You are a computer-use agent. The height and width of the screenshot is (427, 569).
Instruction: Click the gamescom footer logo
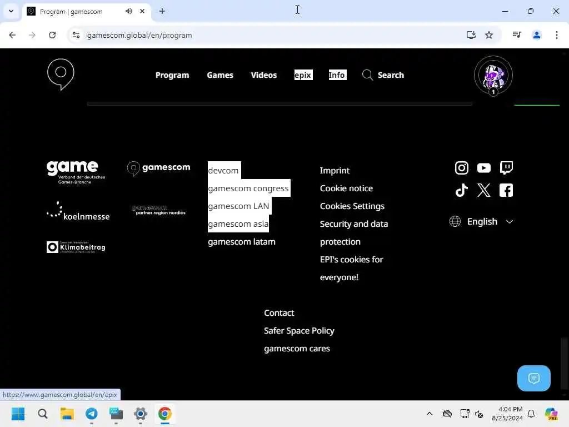tap(158, 168)
